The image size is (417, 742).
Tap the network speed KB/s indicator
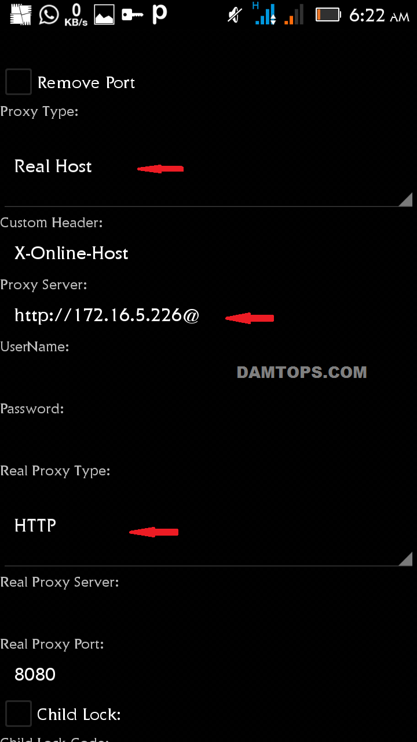[76, 14]
